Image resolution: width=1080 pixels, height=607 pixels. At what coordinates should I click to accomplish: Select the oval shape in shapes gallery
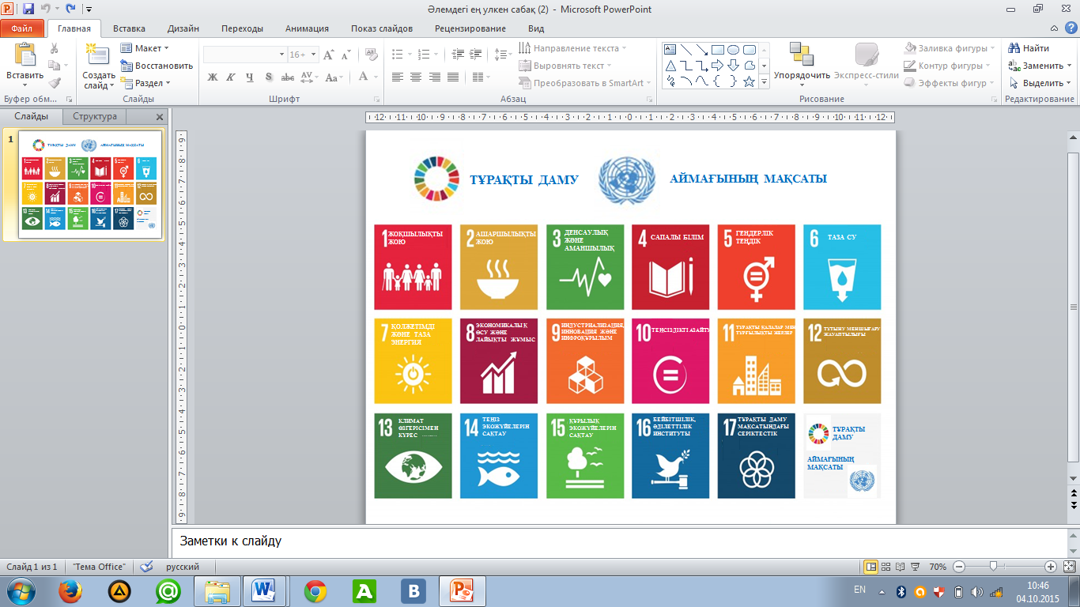[734, 50]
